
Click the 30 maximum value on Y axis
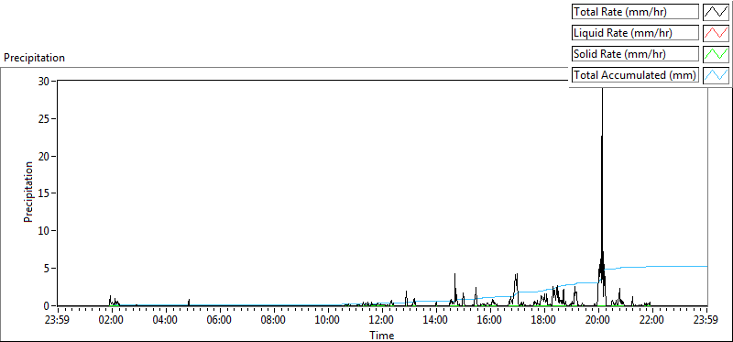pyautogui.click(x=44, y=81)
